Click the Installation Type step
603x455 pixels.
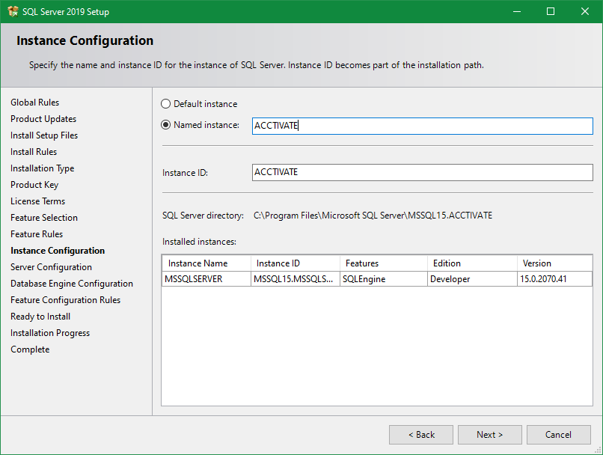click(43, 168)
